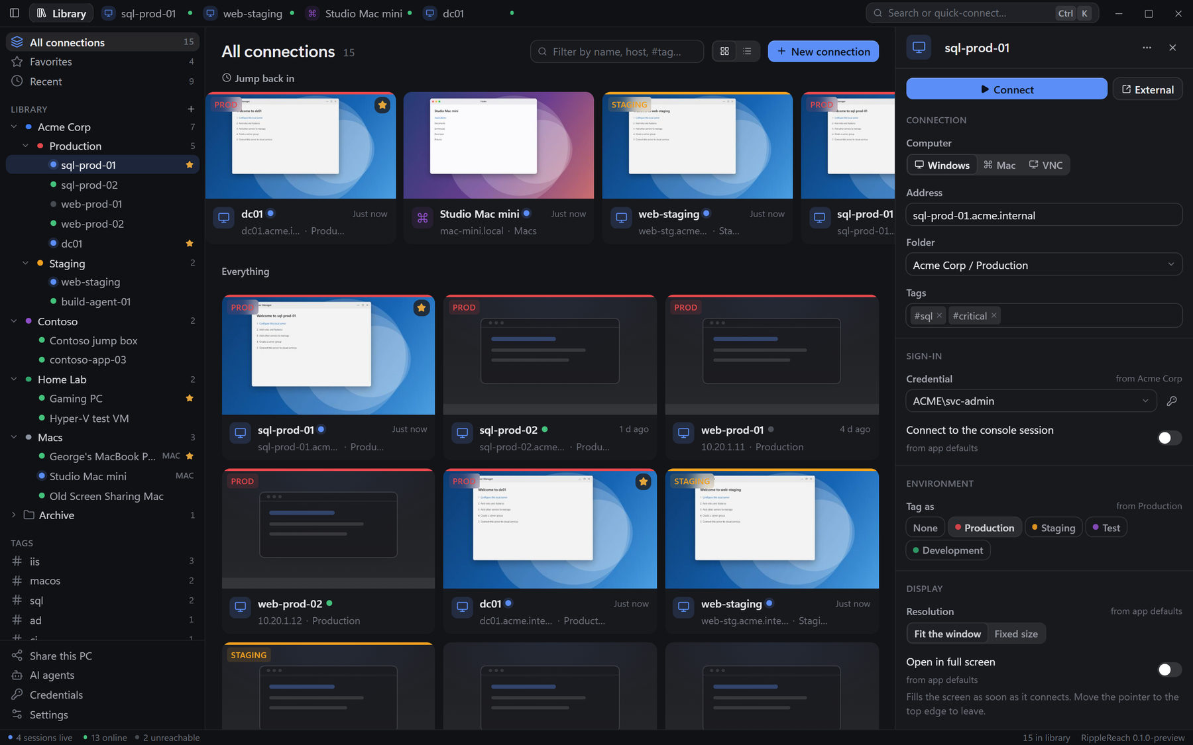Viewport: 1193px width, 745px height.
Task: Open the Credential dropdown ACME\svc-admin
Action: pos(1031,401)
